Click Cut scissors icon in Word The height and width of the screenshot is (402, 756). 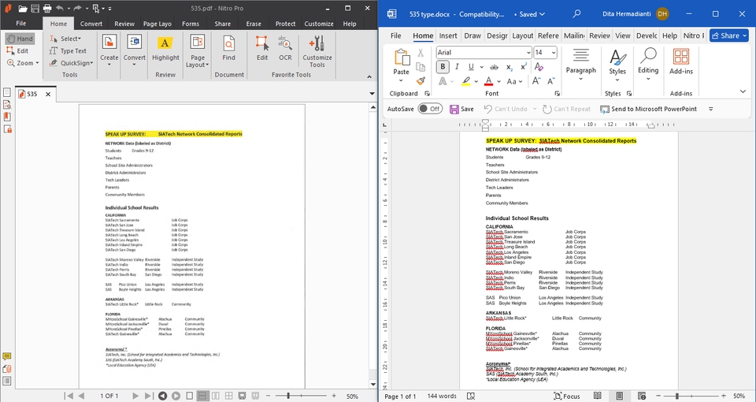(x=421, y=53)
